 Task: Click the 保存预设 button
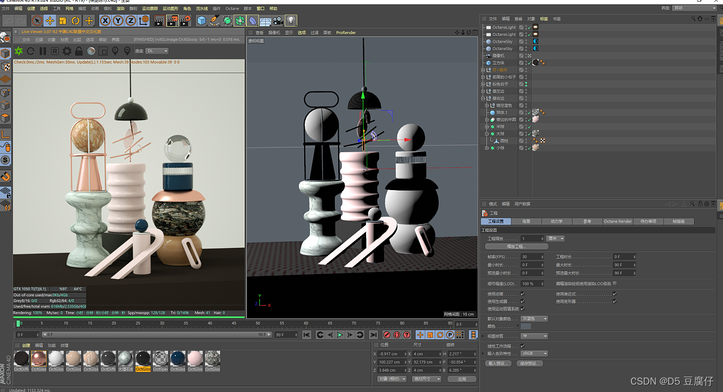click(529, 363)
